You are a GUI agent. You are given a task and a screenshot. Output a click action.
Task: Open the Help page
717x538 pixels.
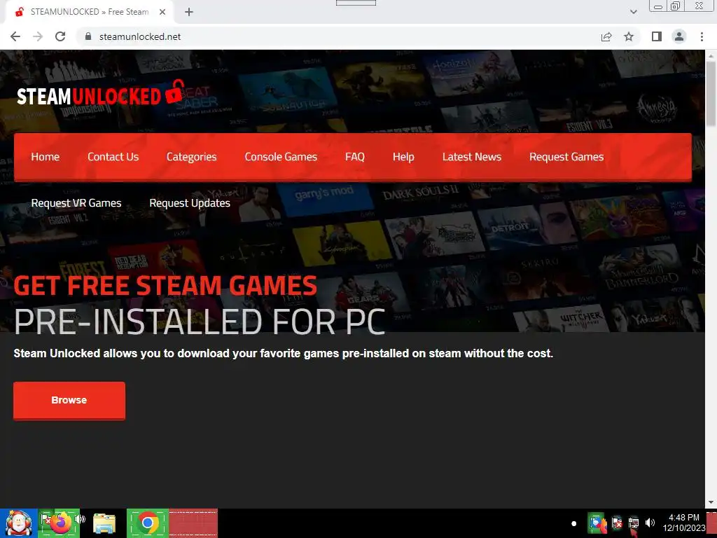click(x=403, y=157)
